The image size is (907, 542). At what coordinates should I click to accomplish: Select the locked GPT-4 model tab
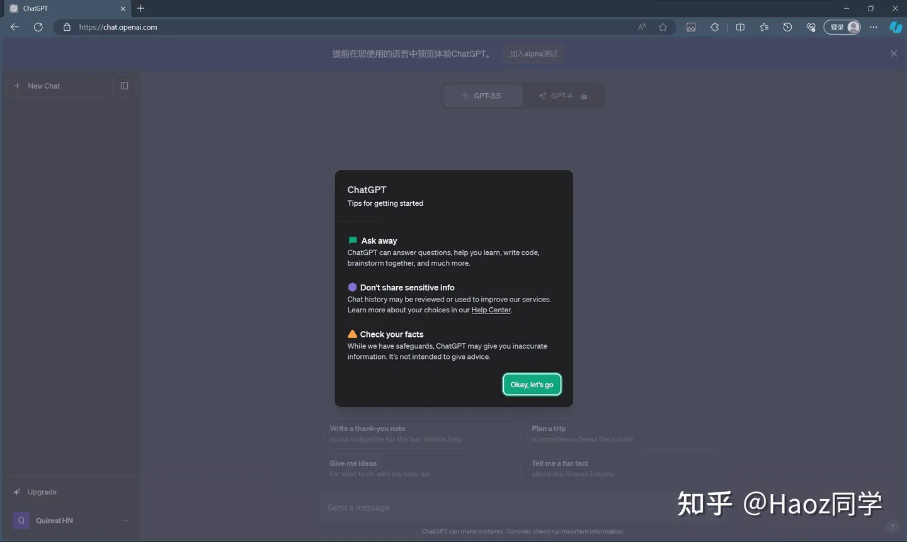(562, 96)
